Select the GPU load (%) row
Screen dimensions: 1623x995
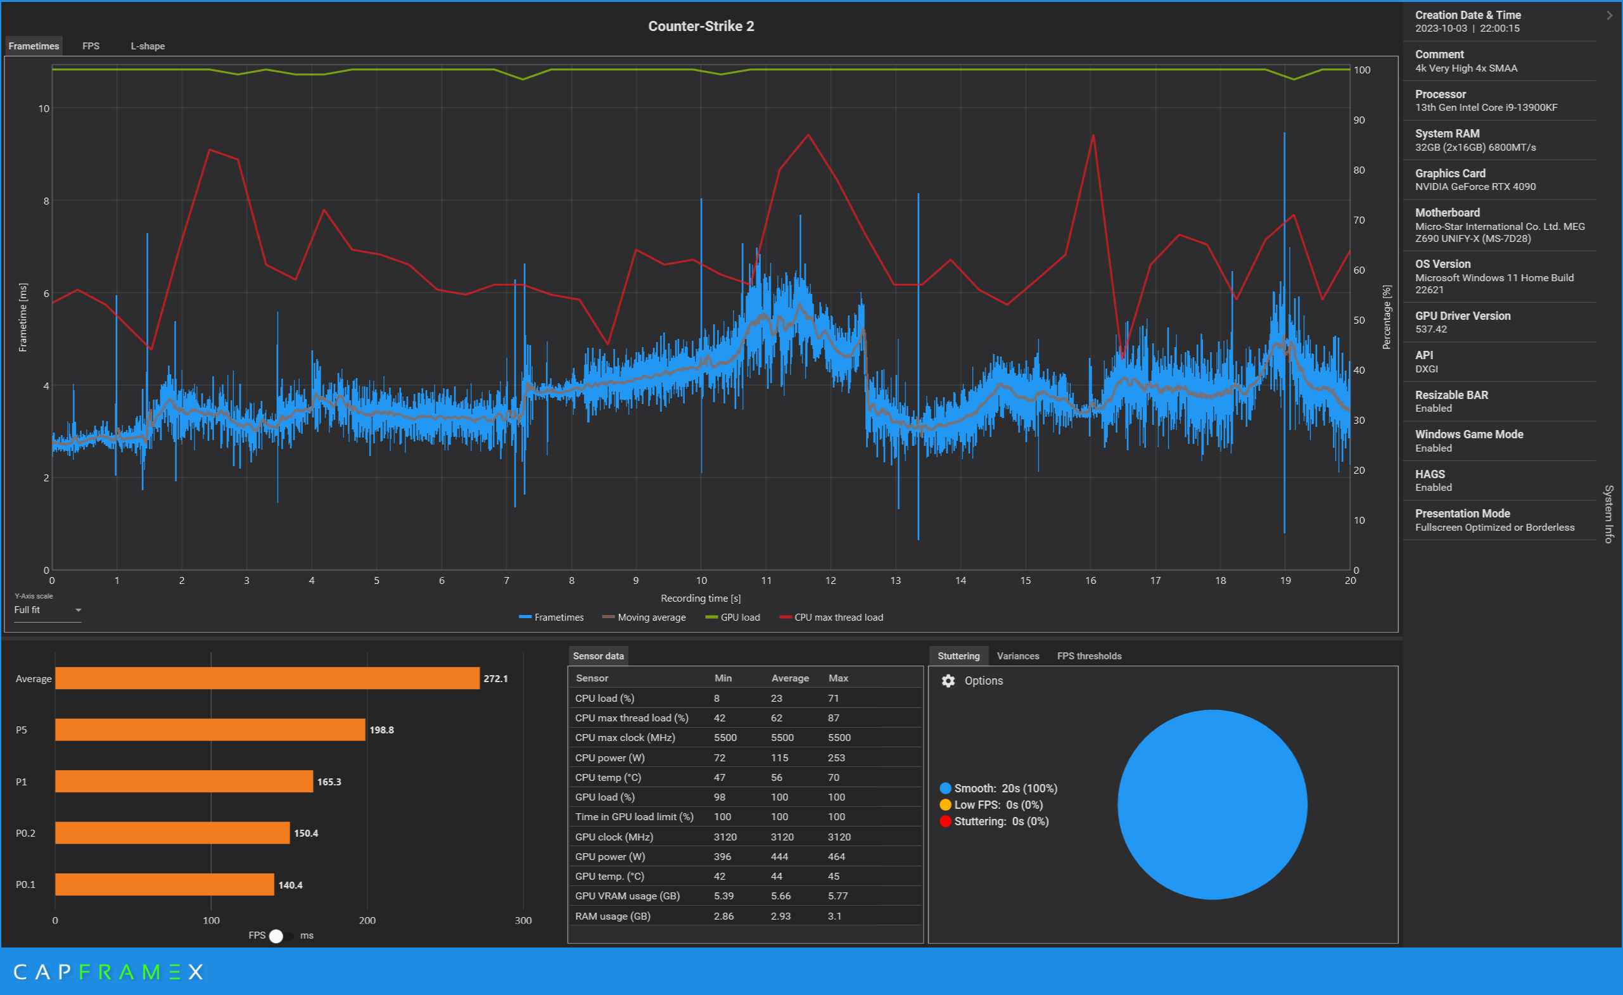(745, 797)
